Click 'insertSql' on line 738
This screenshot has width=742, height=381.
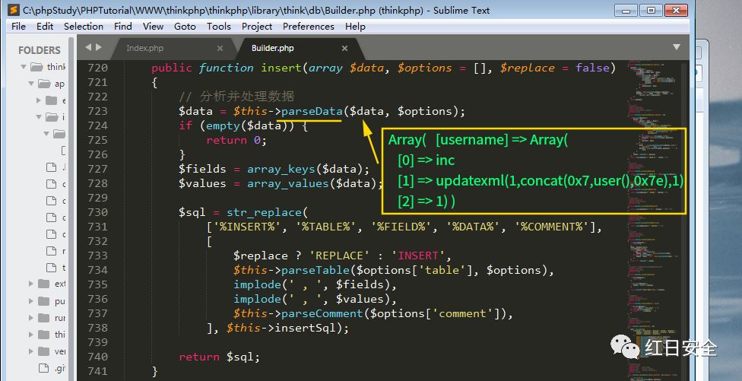[305, 328]
